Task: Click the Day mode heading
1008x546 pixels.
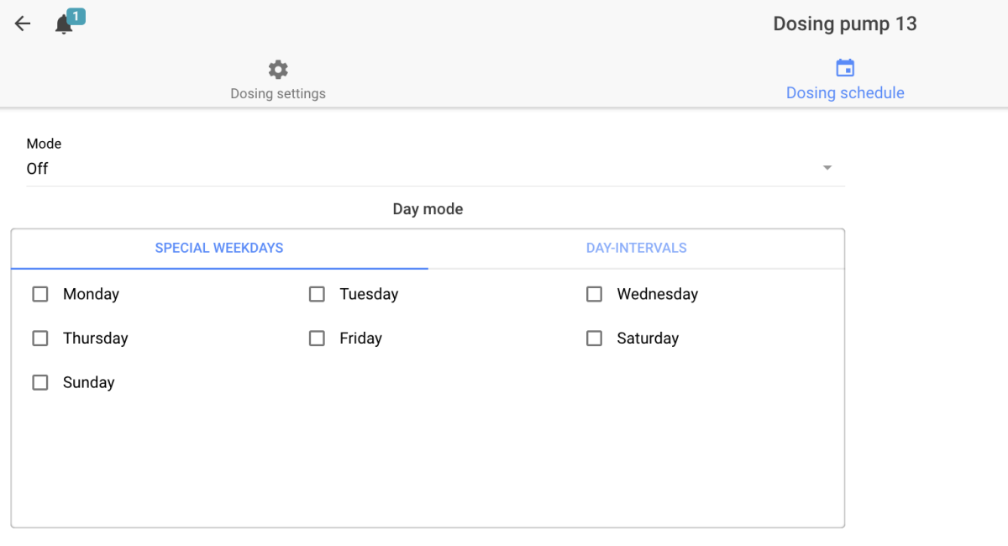Action: (428, 209)
